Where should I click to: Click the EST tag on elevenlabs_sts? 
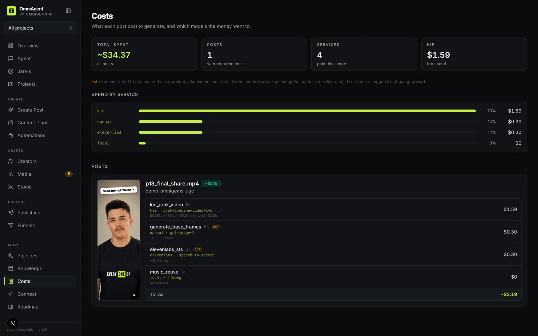pos(198,249)
